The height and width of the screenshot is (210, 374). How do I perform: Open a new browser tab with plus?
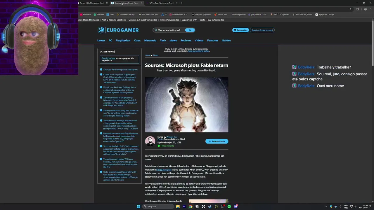click(181, 3)
